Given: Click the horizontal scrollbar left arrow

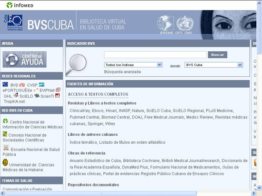Looking at the screenshot, I should [x=2, y=193].
